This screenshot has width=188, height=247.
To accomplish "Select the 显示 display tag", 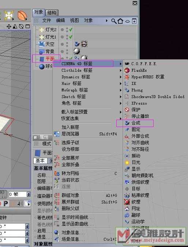I will tap(132, 169).
